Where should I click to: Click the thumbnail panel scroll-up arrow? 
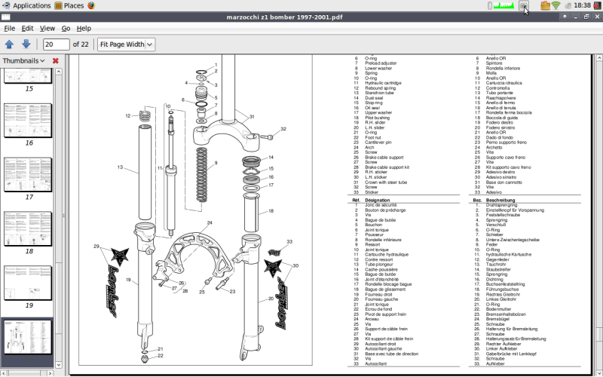(x=59, y=72)
